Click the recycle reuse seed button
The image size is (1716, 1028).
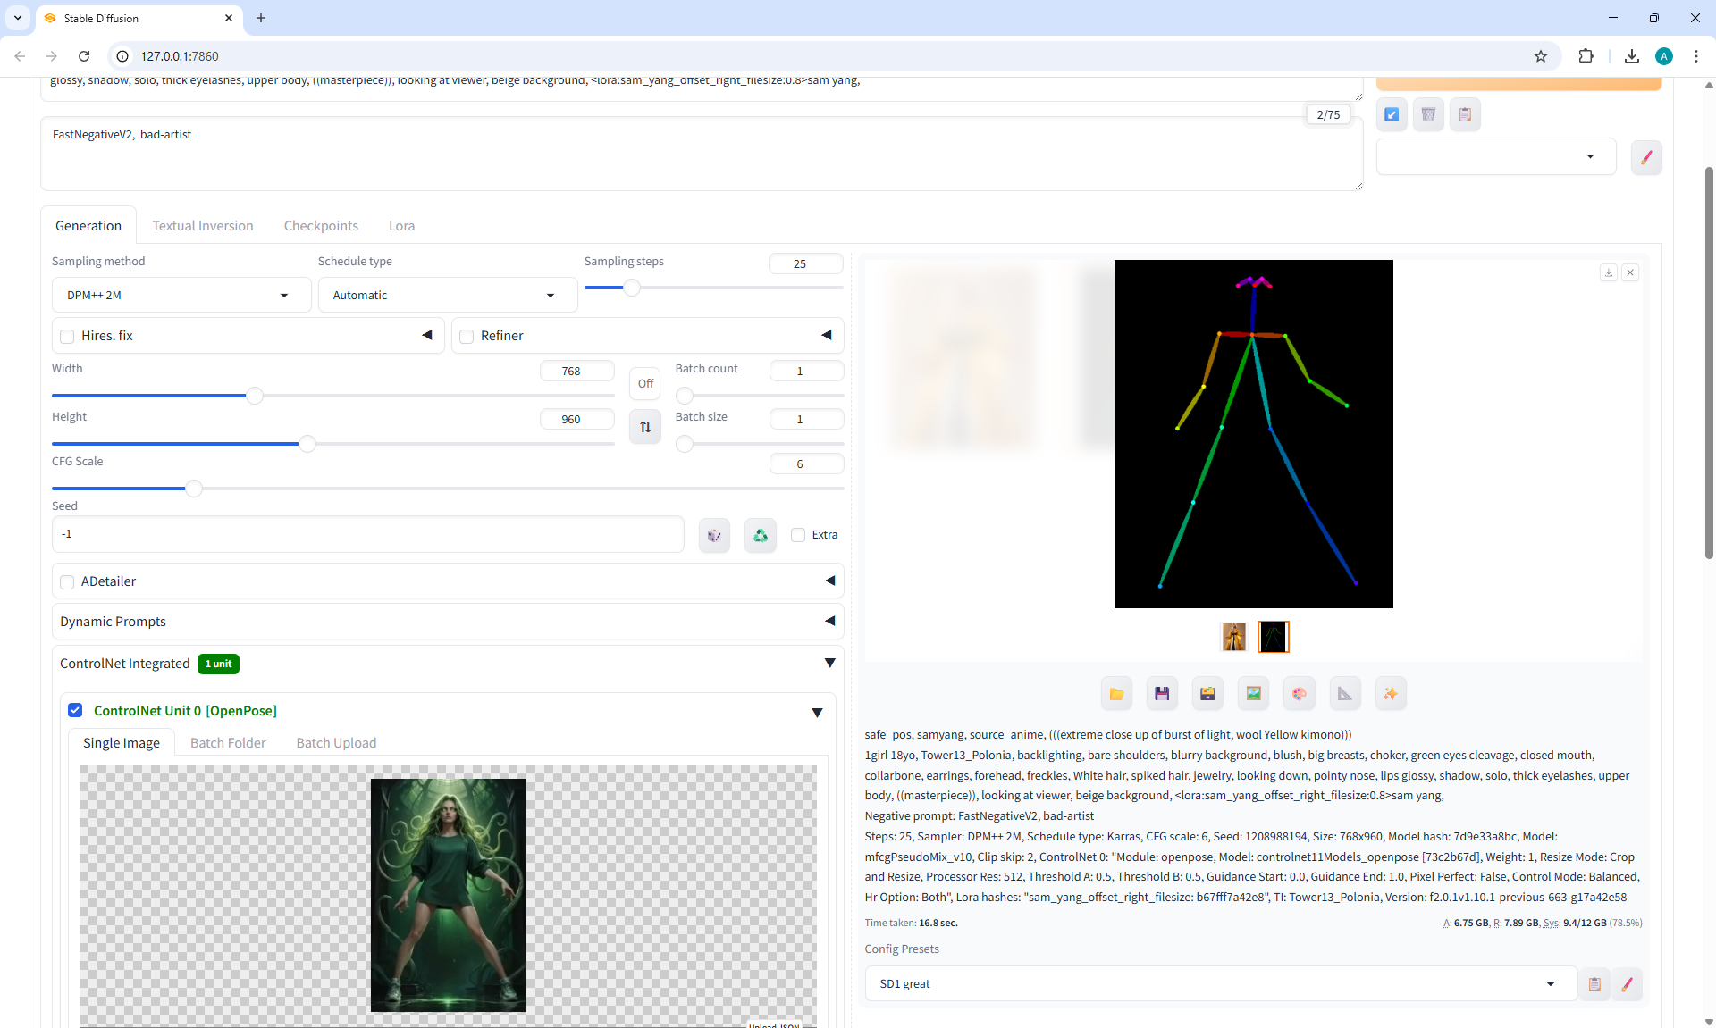coord(760,535)
